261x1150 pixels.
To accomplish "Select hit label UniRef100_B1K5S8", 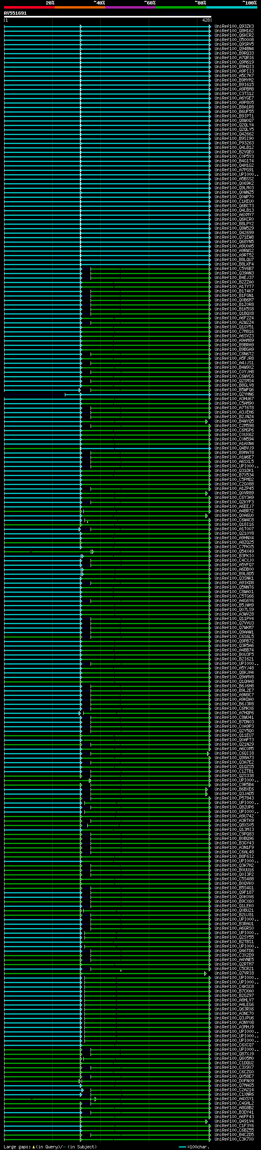I will [234, 309].
